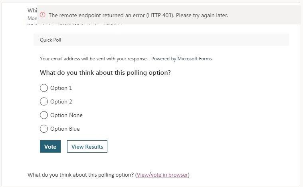Click the "Option None" text label
Viewport: 303px width, 187px height.
pos(66,115)
